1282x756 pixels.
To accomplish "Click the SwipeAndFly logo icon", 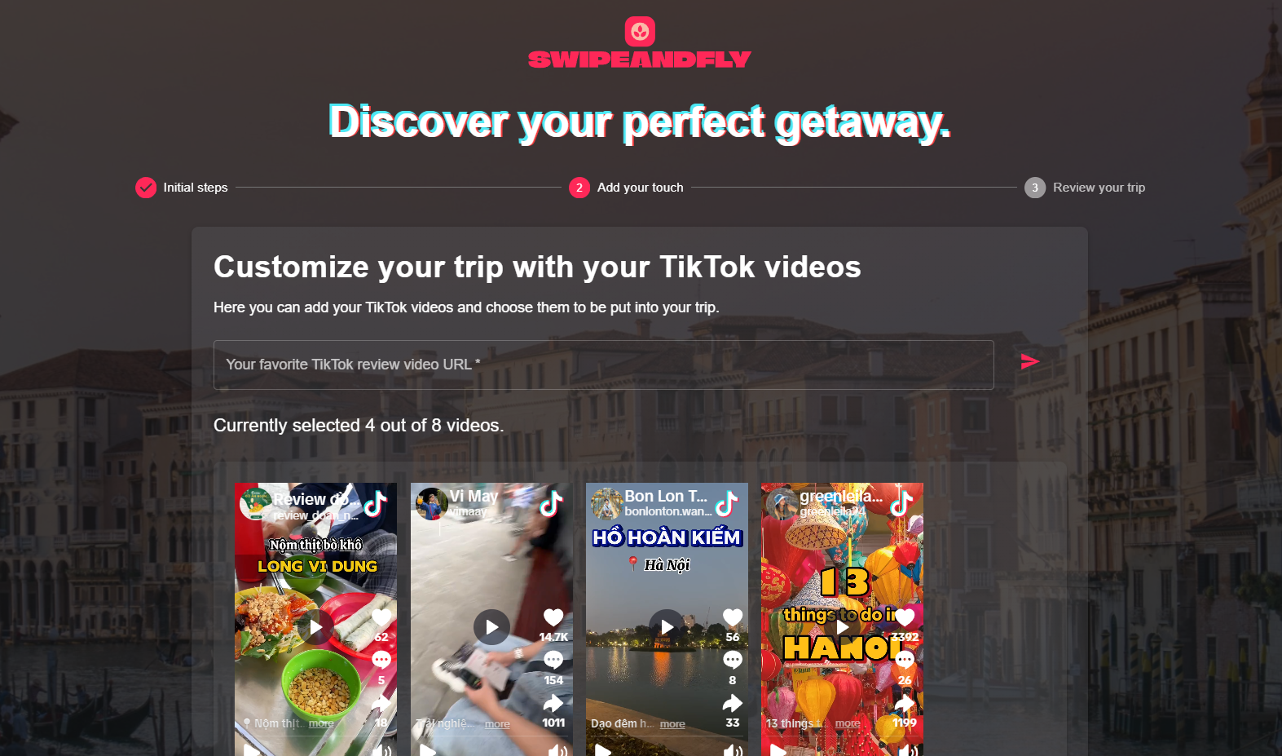I will click(x=640, y=32).
